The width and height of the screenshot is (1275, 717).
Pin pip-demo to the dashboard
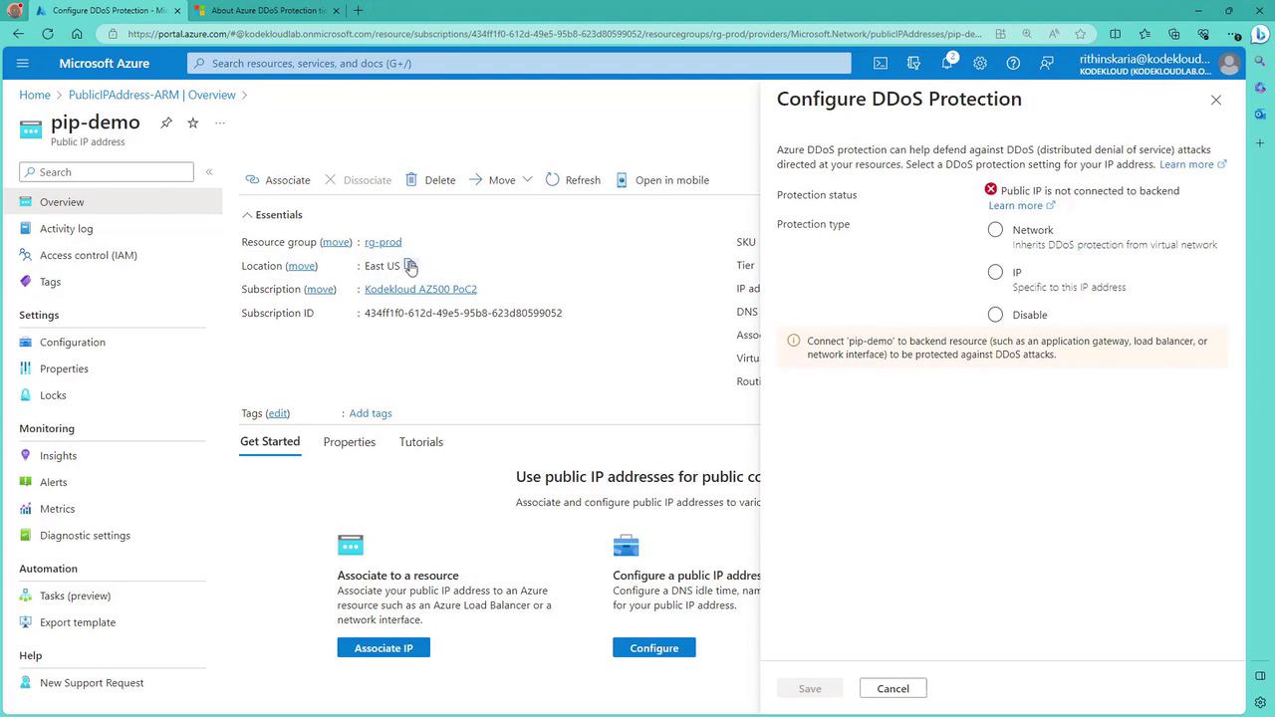[166, 122]
